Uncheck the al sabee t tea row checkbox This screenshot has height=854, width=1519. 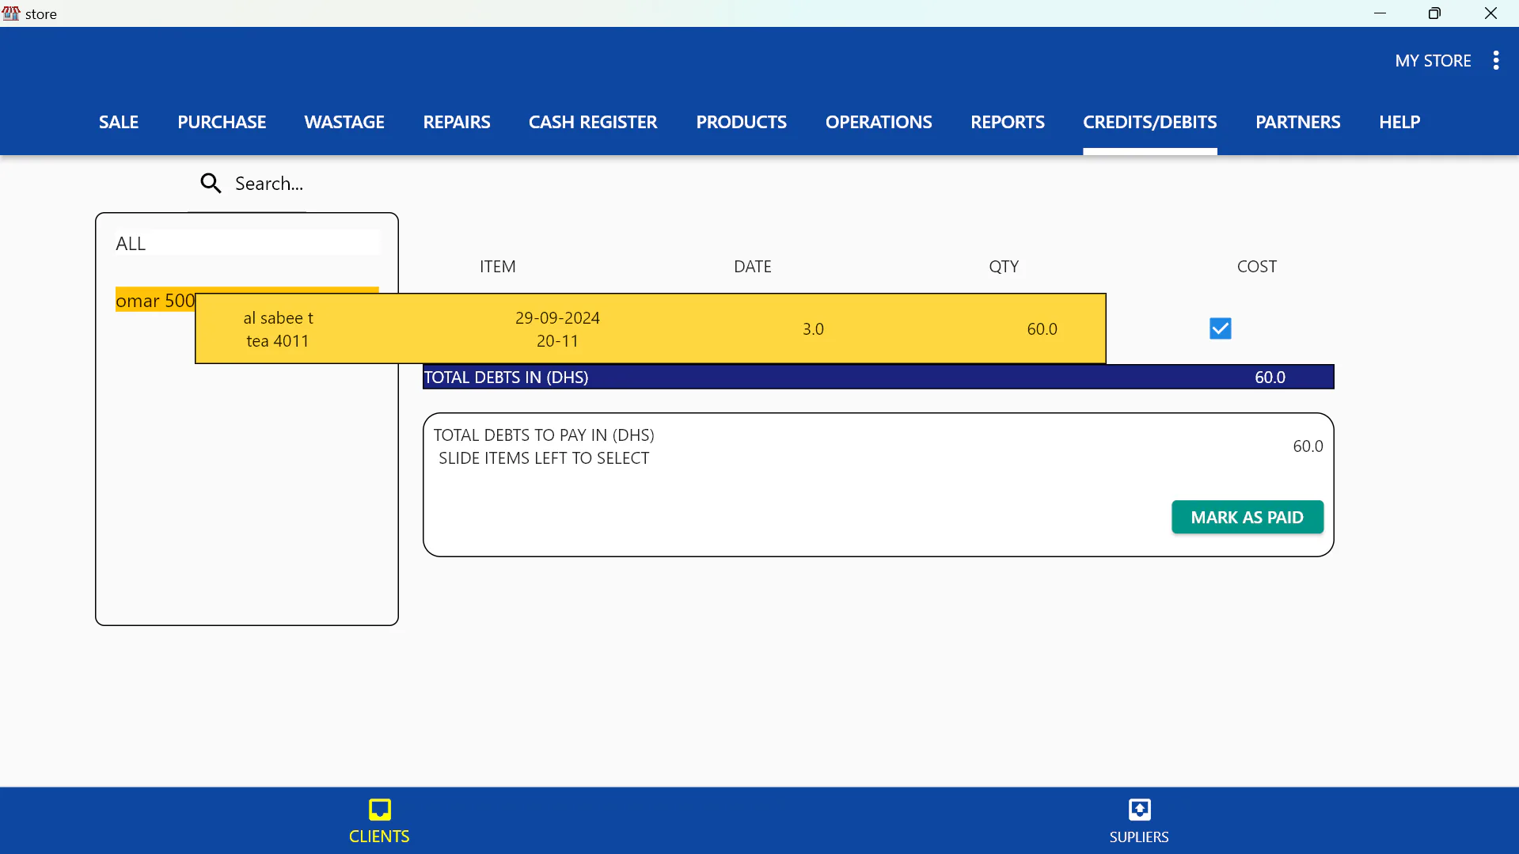[x=1220, y=328]
